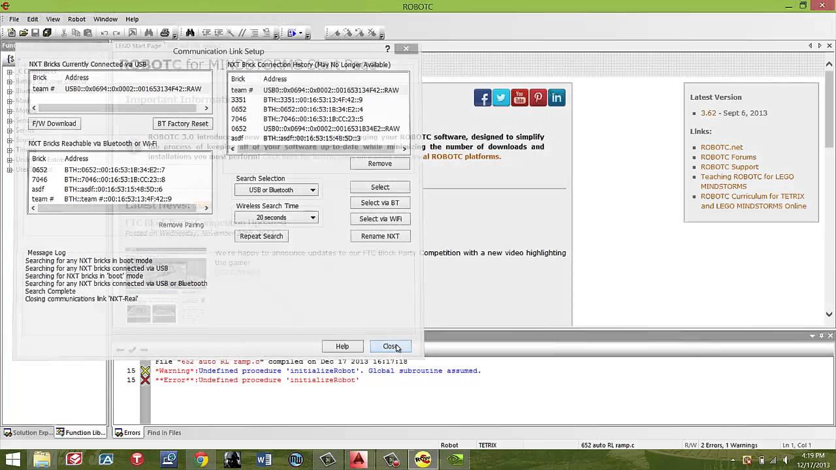Click the warning icon on line 15
The height and width of the screenshot is (470, 836).
tap(145, 371)
